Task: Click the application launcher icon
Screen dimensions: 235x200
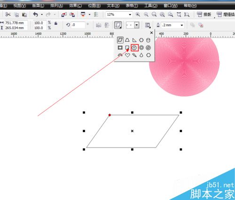Action: tap(83, 15)
